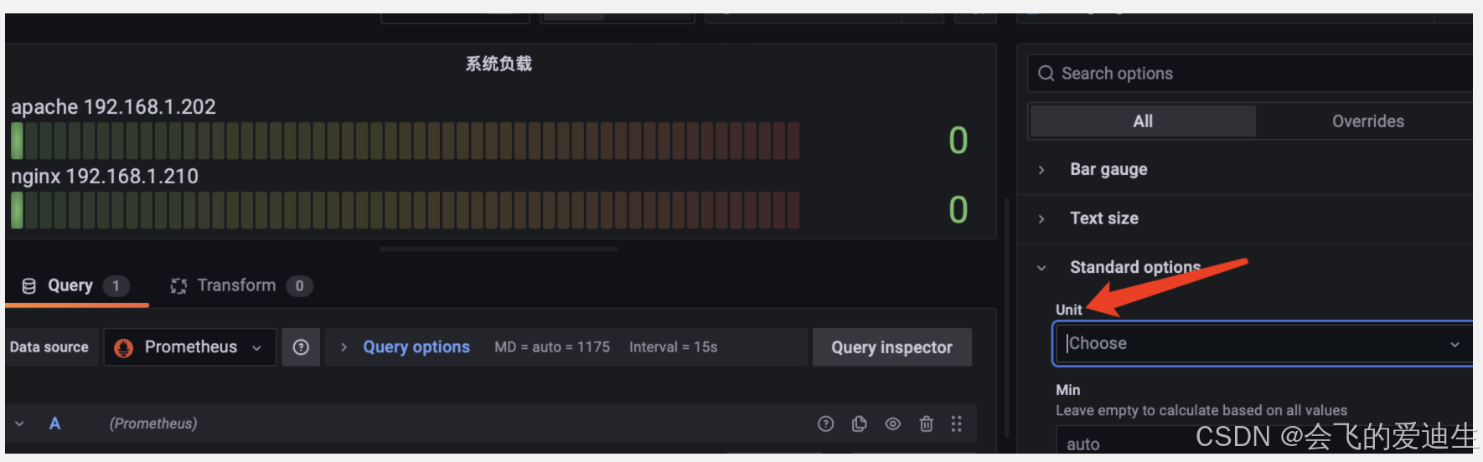Open the Query inspector
The image size is (1483, 462).
[891, 347]
